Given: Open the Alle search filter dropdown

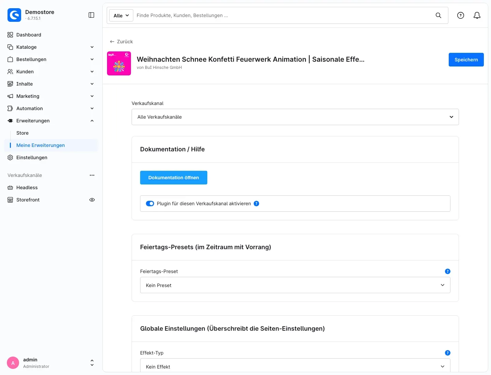Looking at the screenshot, I should click(x=121, y=15).
